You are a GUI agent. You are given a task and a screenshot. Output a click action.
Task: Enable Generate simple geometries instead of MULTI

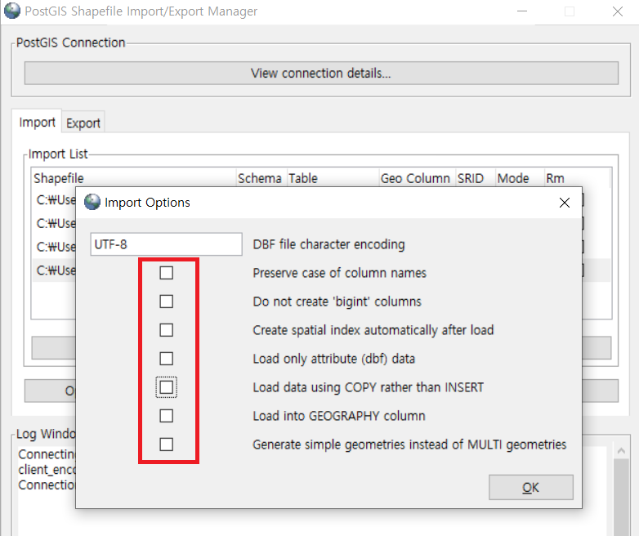[166, 444]
